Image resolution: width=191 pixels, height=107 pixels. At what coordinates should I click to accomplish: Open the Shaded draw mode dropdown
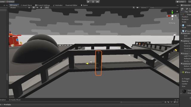coord(18,8)
